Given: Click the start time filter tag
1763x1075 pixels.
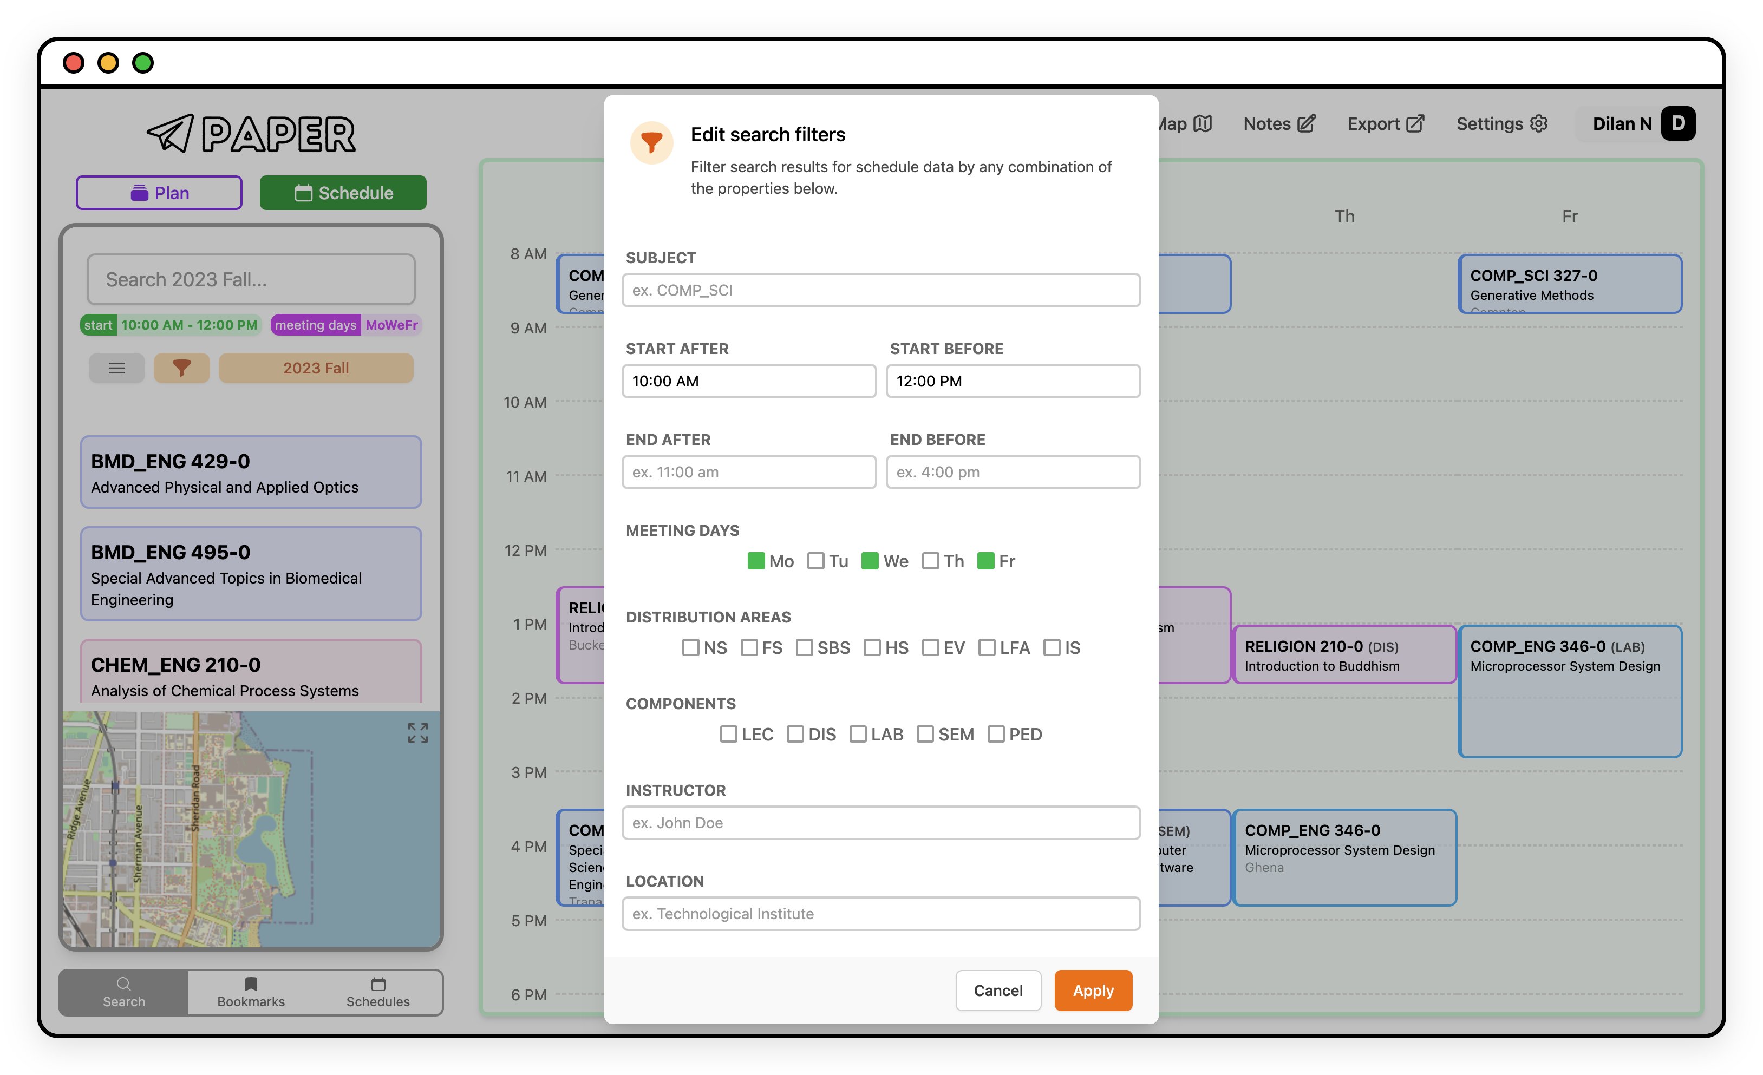Looking at the screenshot, I should 170,325.
